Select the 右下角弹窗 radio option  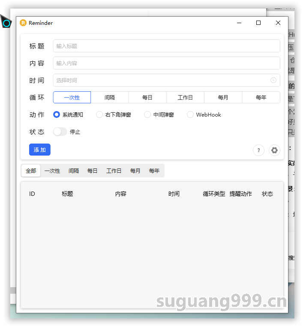pos(99,115)
